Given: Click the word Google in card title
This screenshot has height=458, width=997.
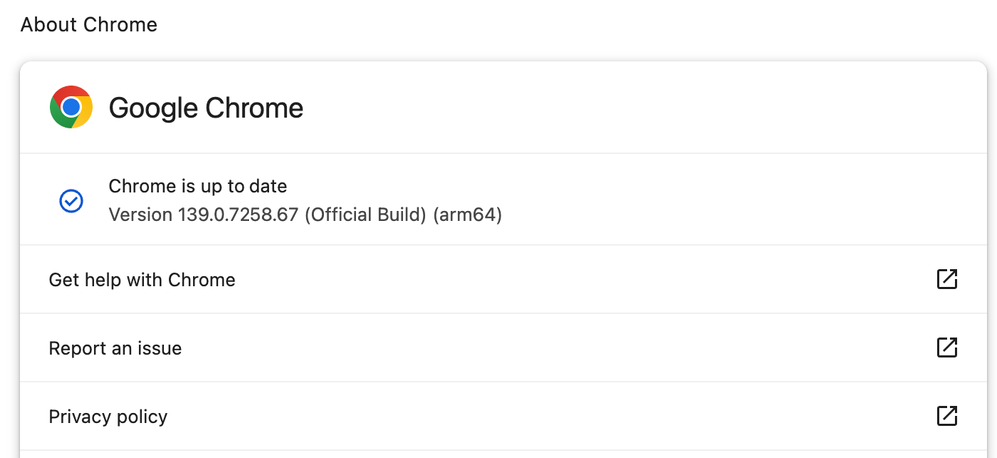Looking at the screenshot, I should tap(154, 108).
